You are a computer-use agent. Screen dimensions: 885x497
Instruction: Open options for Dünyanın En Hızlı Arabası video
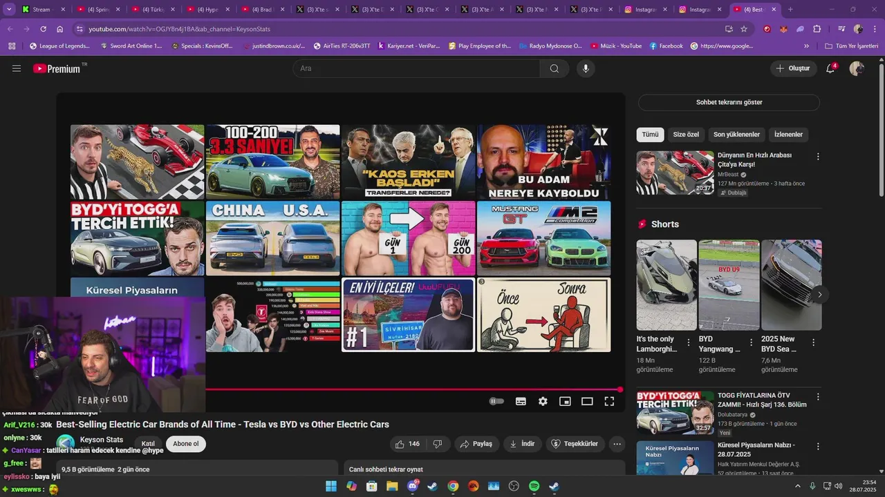pos(818,157)
